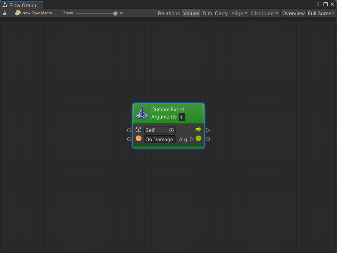
Task: Click the Overview button
Action: click(x=293, y=13)
